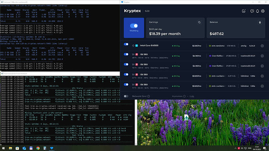Image resolution: width=269 pixels, height=151 pixels.
Task: Disable mining on Intel Core i5-6500
Action: pyautogui.click(x=126, y=44)
